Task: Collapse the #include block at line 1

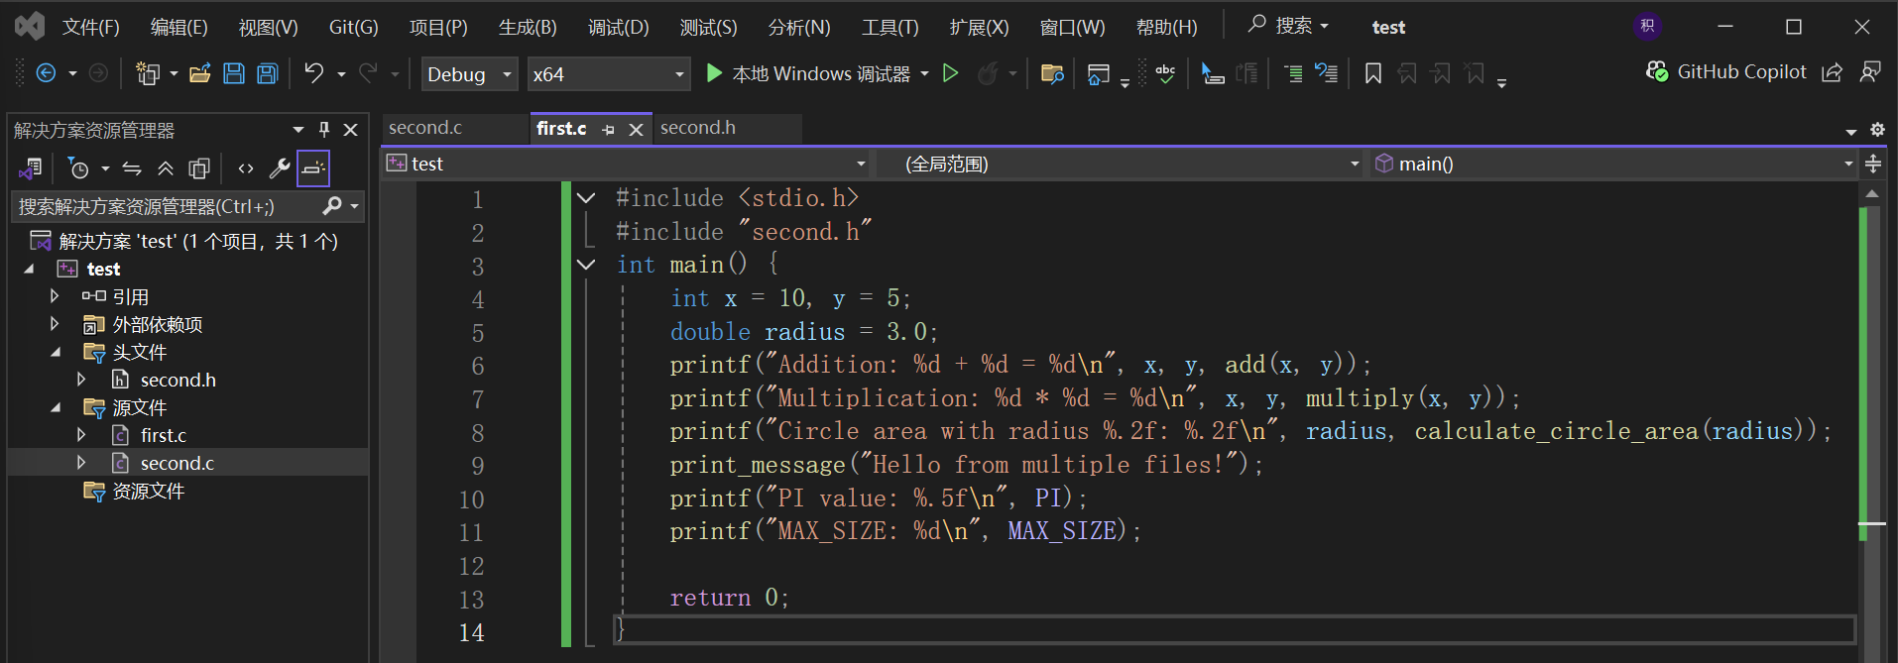Action: click(x=586, y=198)
